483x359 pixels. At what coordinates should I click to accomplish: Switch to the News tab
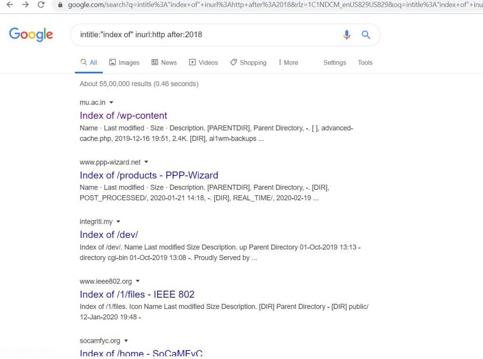pyautogui.click(x=164, y=63)
